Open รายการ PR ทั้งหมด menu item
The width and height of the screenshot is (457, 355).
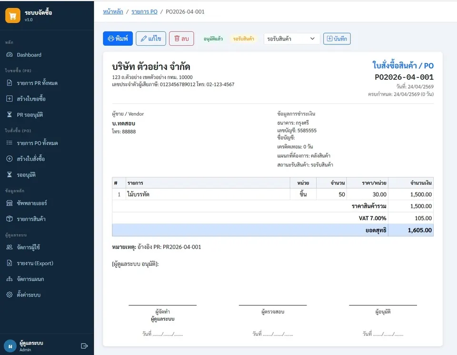47,83
